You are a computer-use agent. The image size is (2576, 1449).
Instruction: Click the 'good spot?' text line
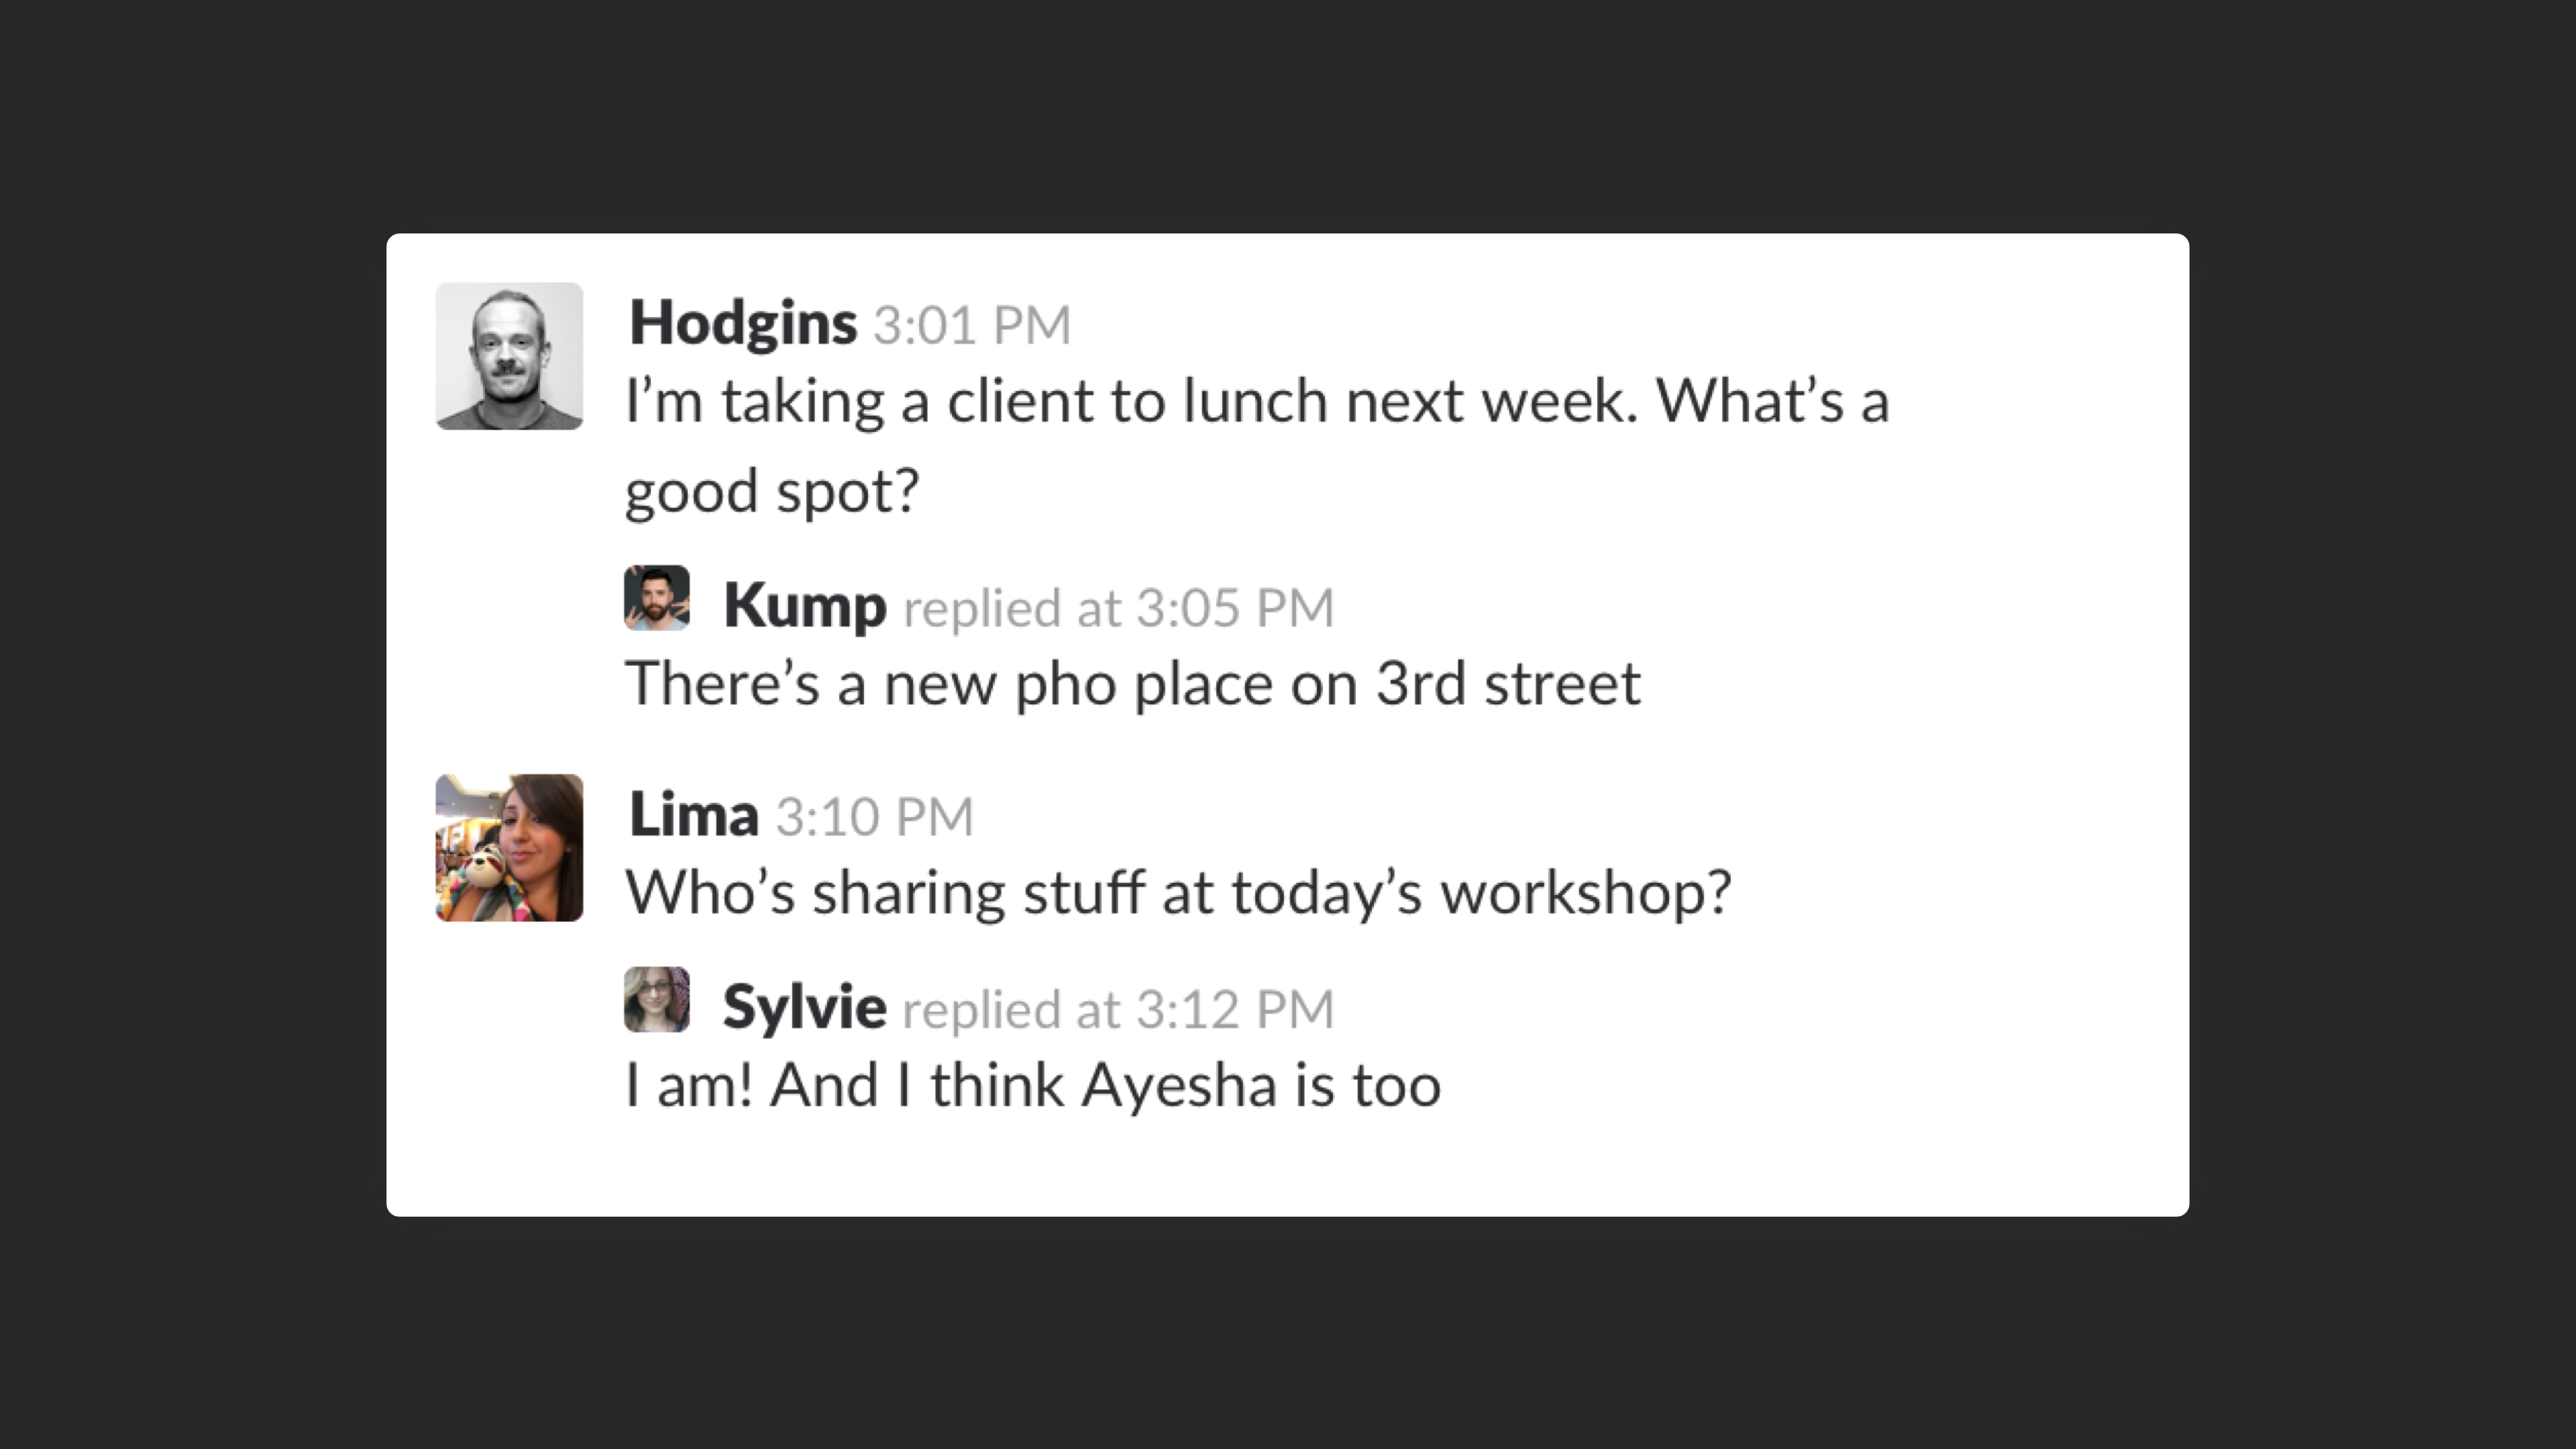(771, 492)
